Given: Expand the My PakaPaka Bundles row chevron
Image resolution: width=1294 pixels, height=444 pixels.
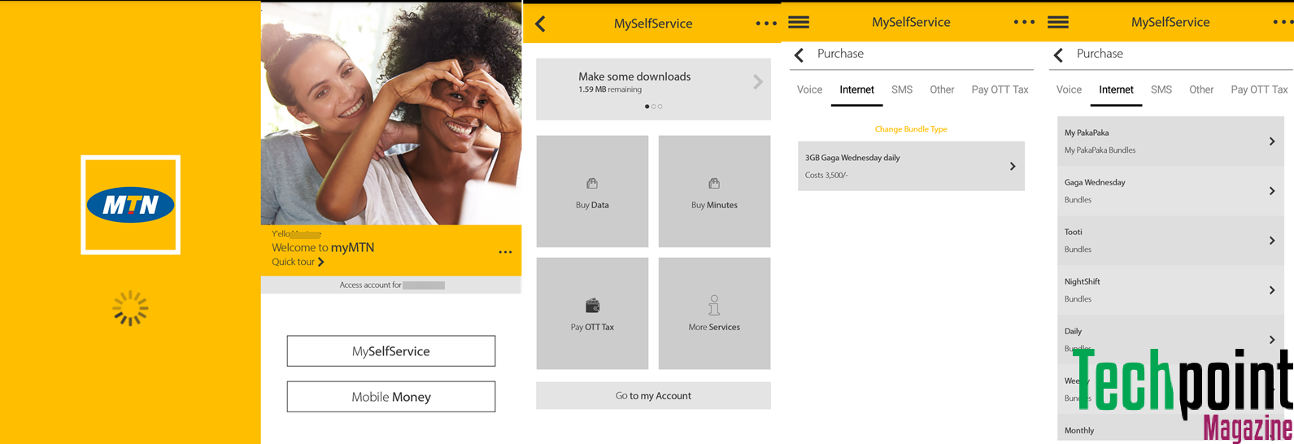Looking at the screenshot, I should 1272,141.
